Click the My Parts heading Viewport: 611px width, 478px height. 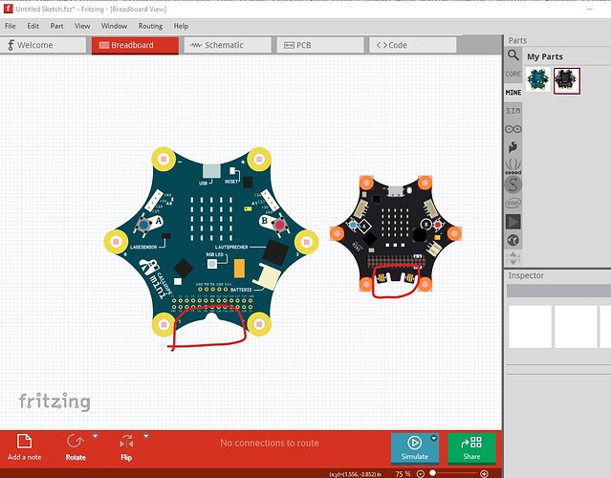point(545,56)
